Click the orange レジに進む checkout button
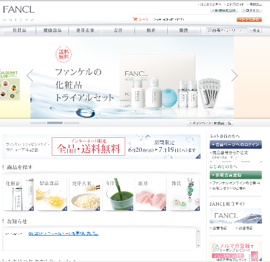Image resolution: width=270 pixels, height=262 pixels. (249, 20)
